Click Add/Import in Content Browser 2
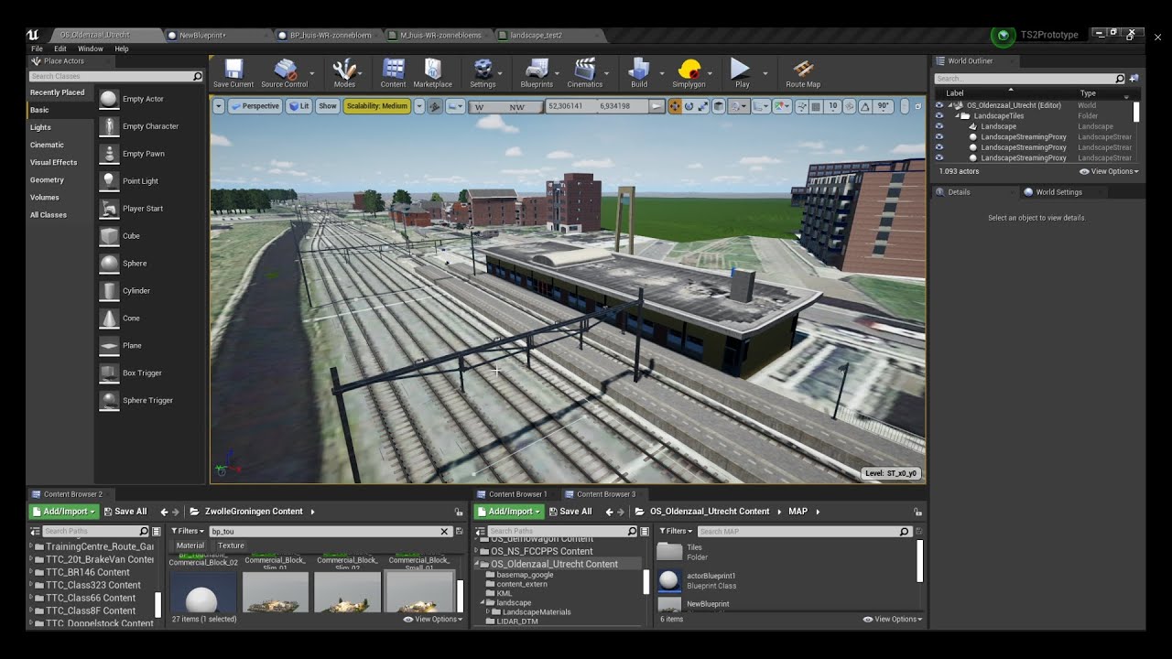Viewport: 1172px width, 659px height. click(x=63, y=512)
